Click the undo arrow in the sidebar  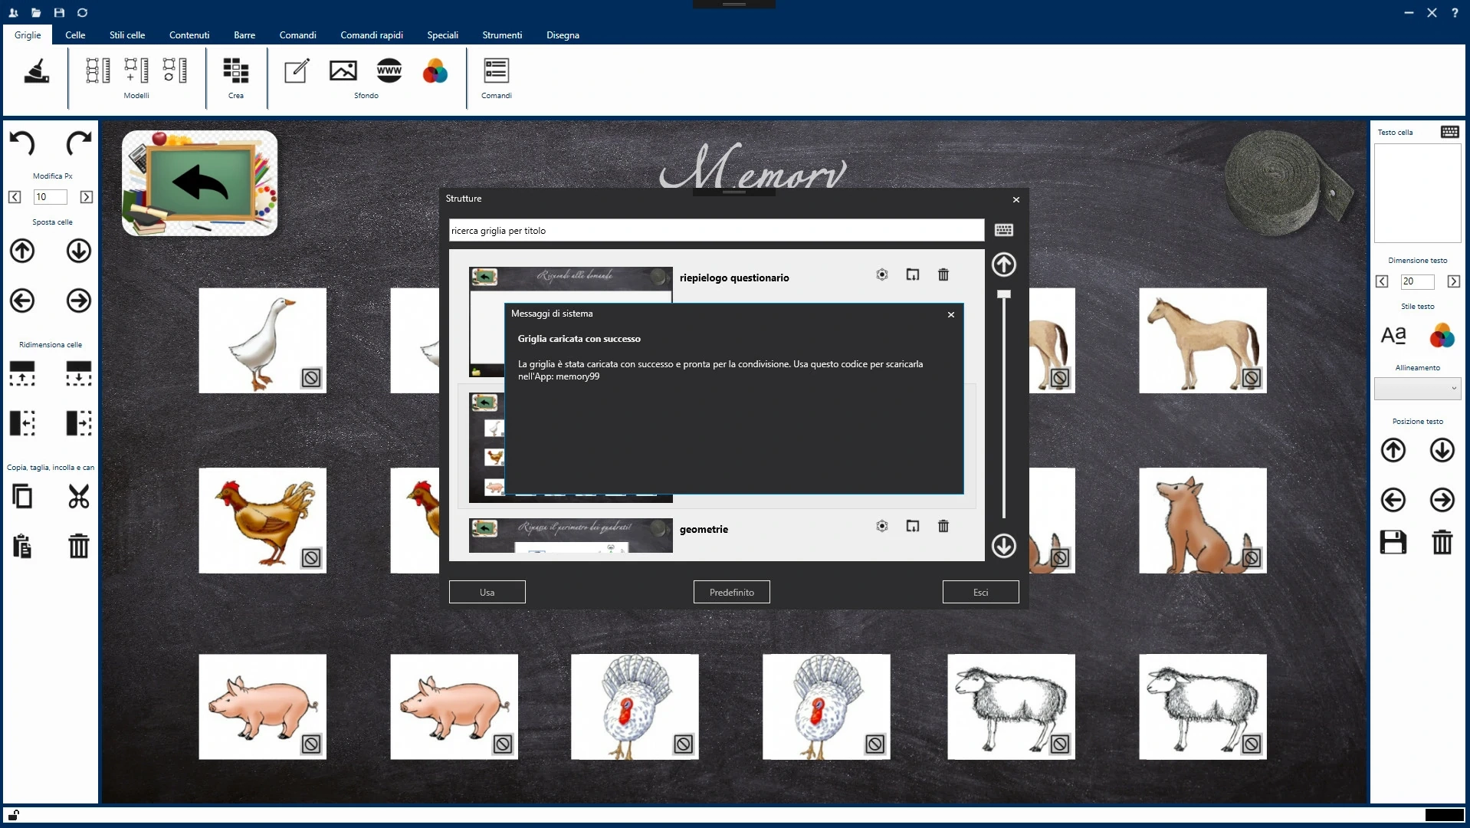coord(22,143)
